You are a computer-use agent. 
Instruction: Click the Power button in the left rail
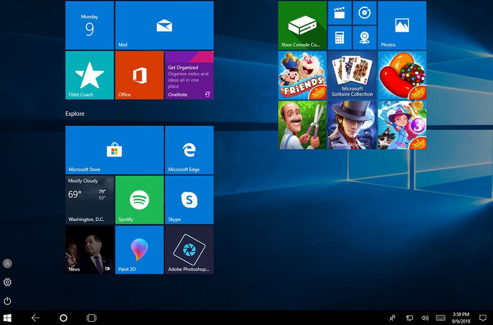pos(7,301)
